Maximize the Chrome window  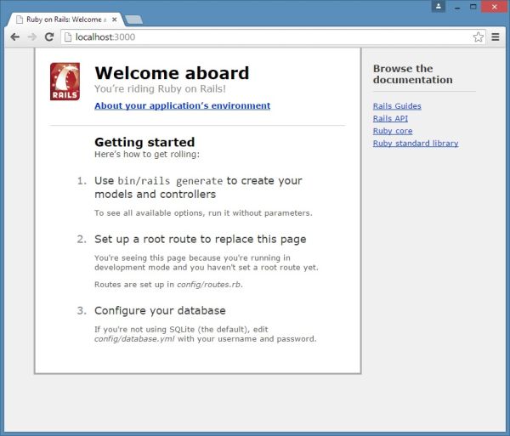(473, 7)
